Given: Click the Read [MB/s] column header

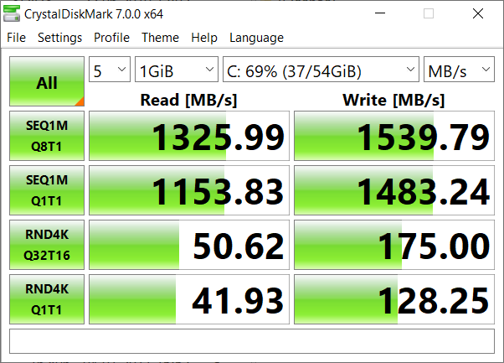Looking at the screenshot, I should coord(188,100).
